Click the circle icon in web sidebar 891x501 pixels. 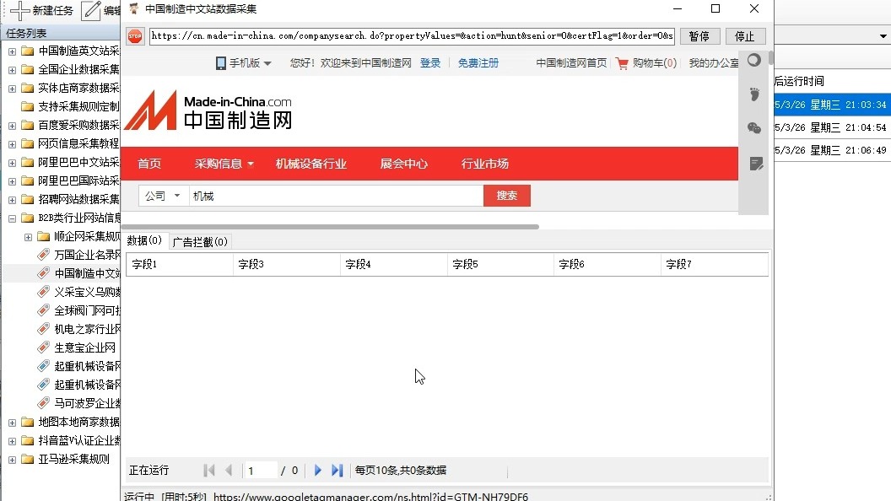click(x=754, y=60)
